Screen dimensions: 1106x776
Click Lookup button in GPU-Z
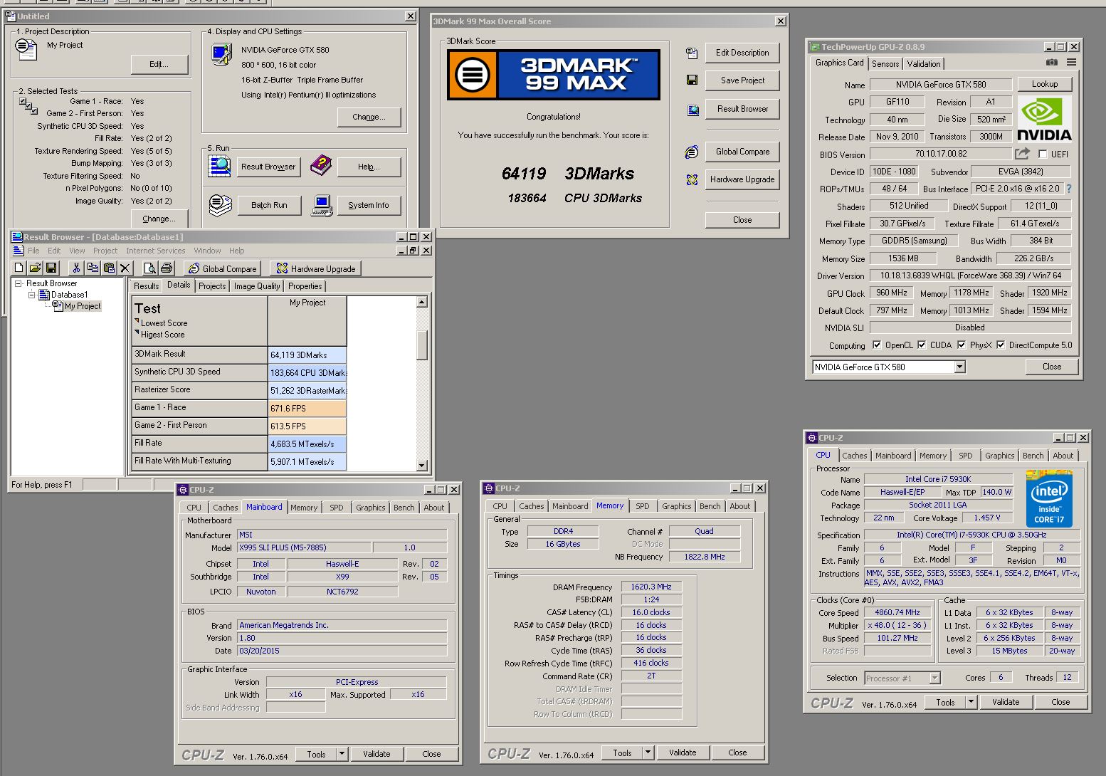pos(1045,84)
